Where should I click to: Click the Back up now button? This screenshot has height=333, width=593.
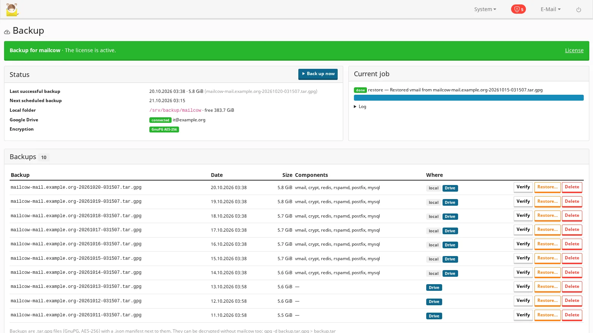(318, 74)
